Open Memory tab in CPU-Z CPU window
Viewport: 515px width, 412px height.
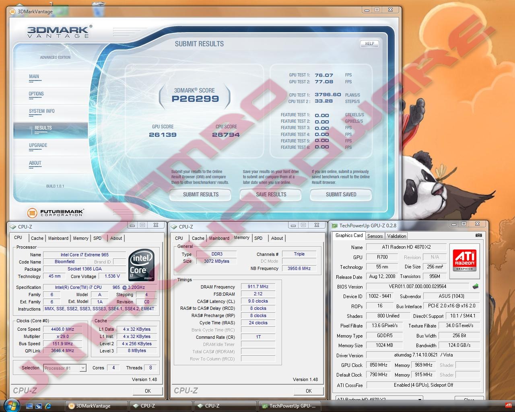[x=80, y=238]
